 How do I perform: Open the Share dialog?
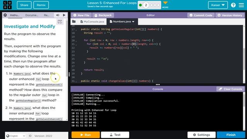tap(24, 5)
